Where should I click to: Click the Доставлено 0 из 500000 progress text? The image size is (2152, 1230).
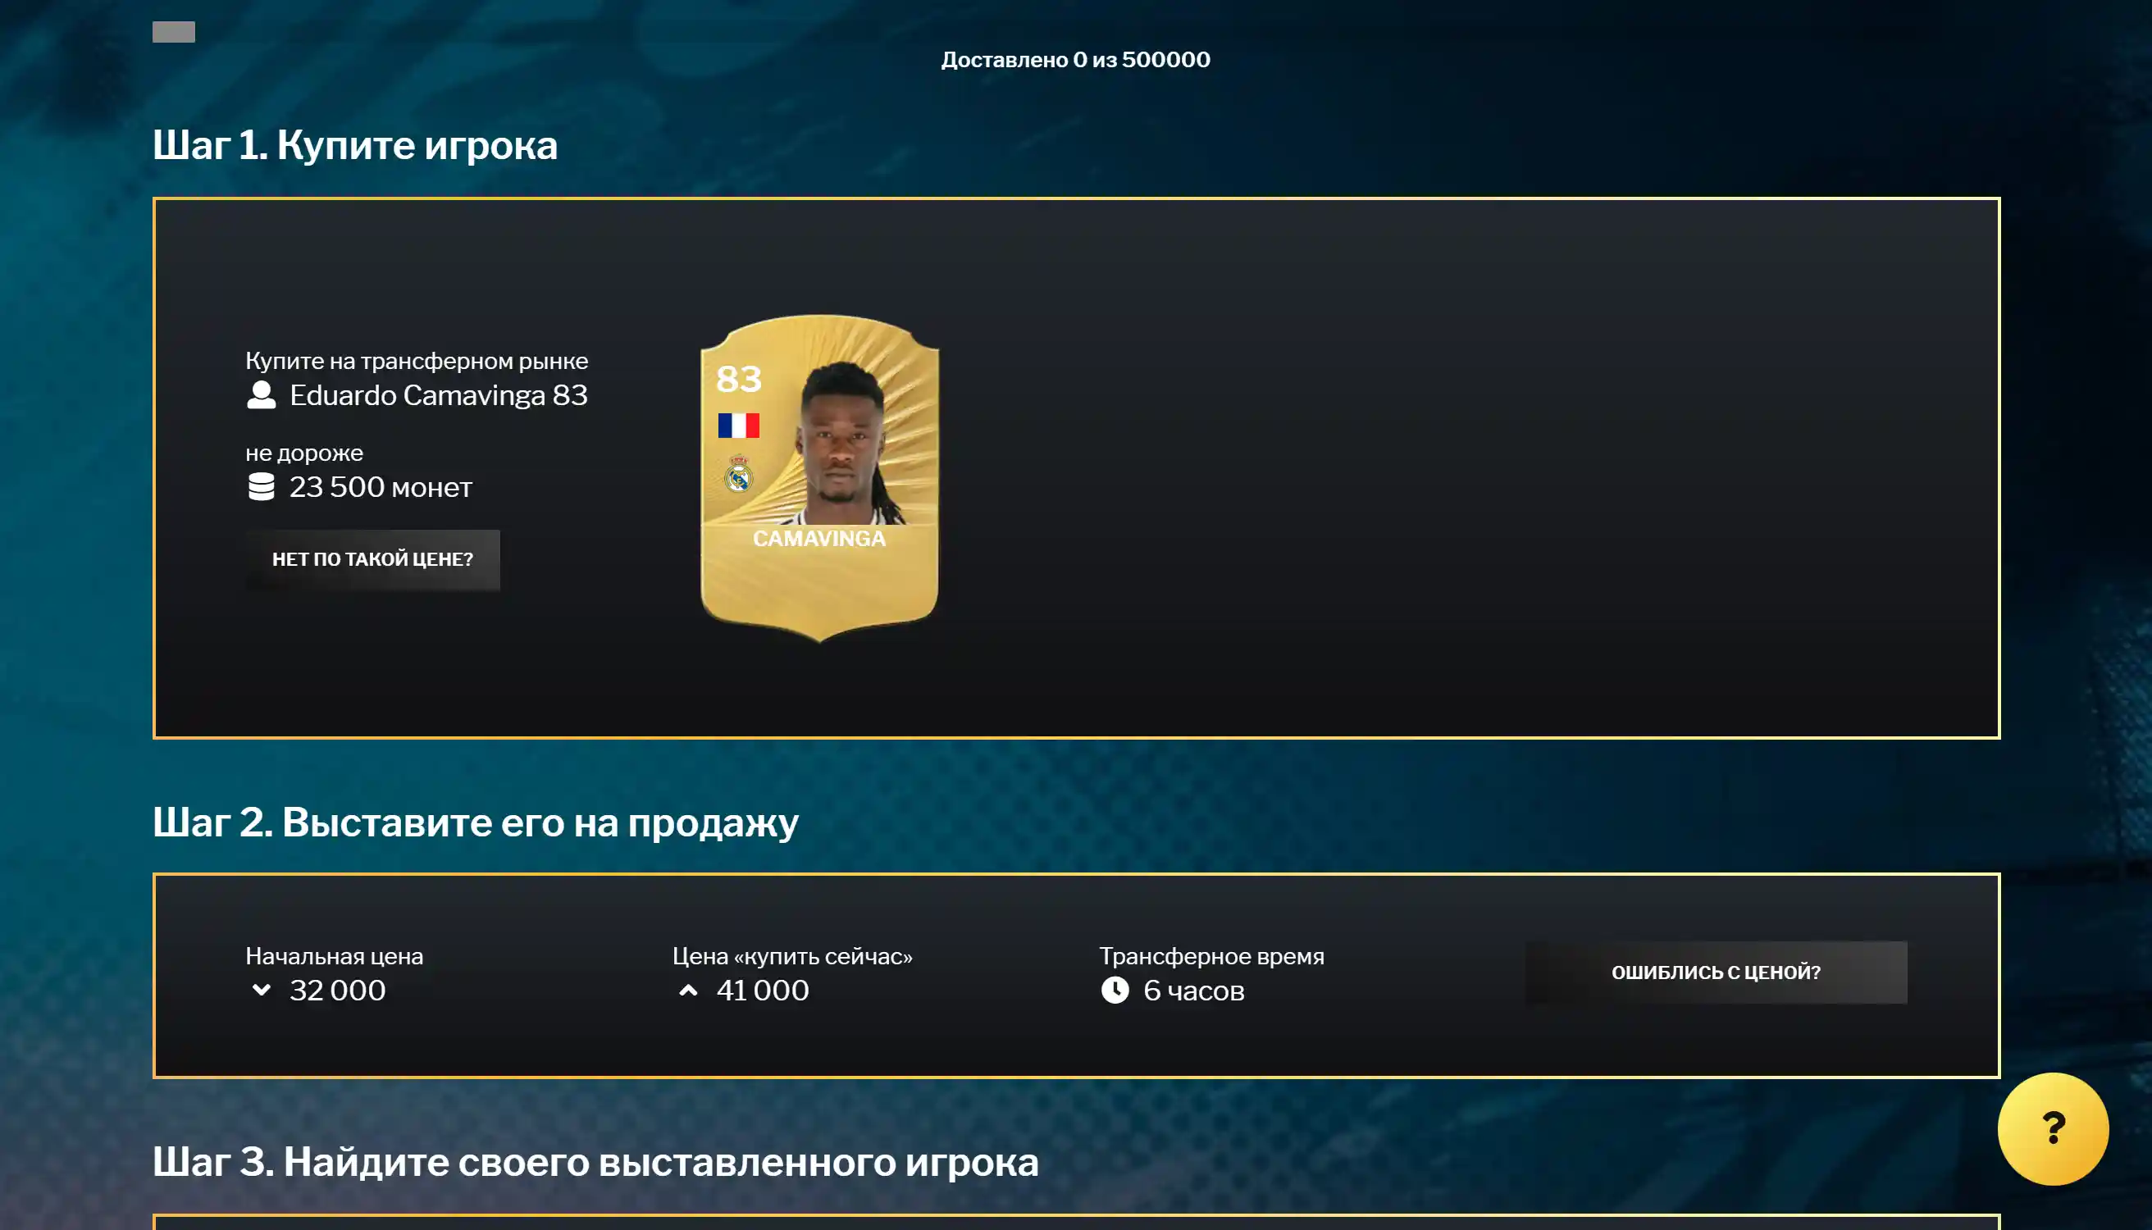pos(1075,60)
